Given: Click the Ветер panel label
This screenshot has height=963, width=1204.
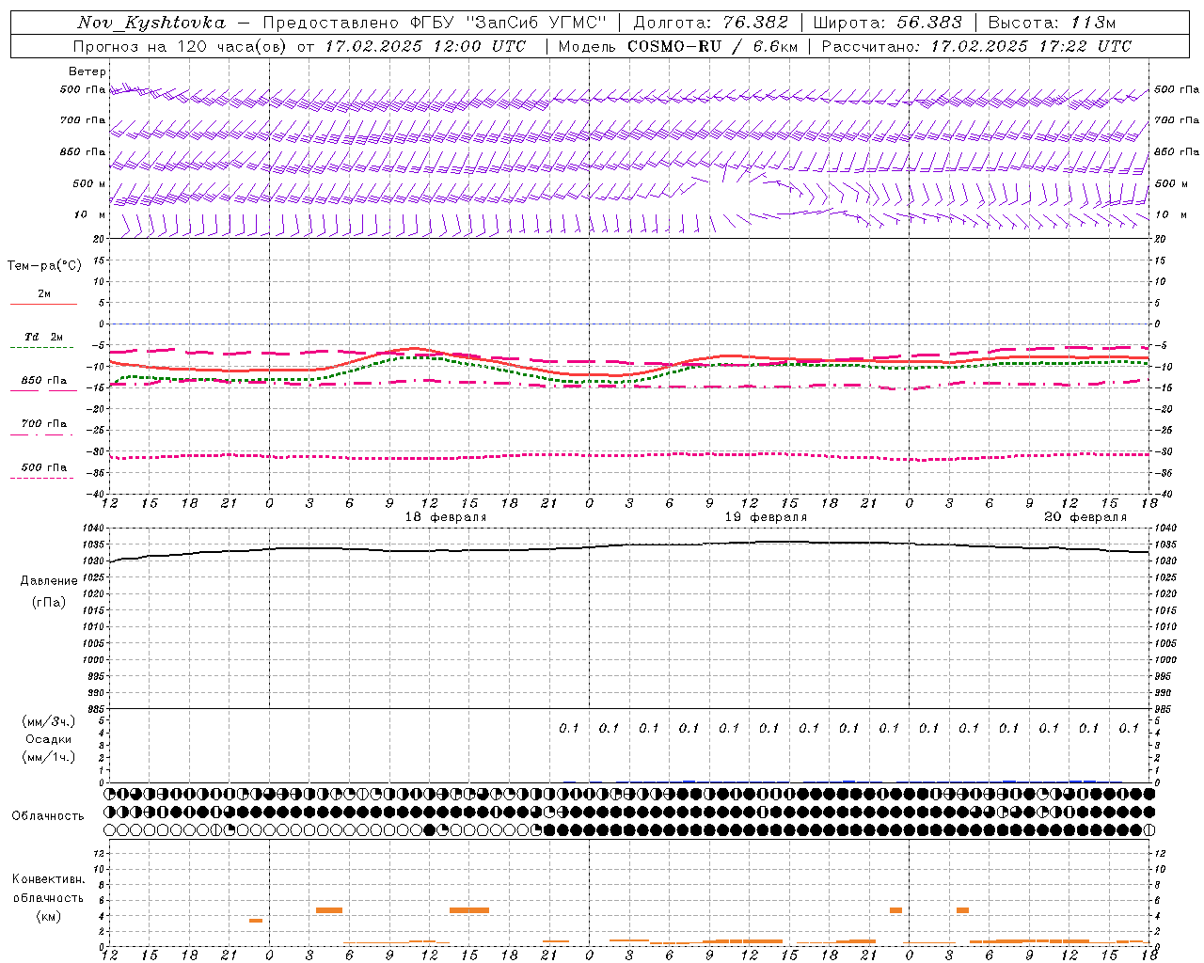Looking at the screenshot, I should click(87, 71).
